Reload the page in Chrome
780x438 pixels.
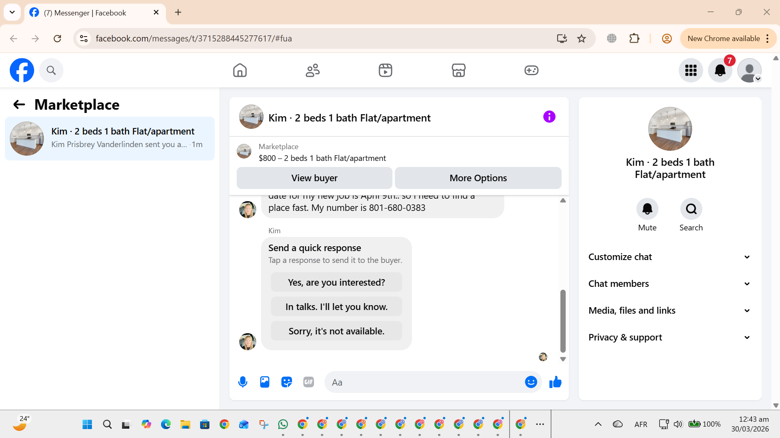click(57, 39)
